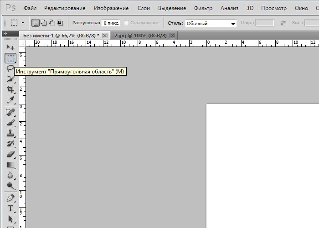The image size is (319, 228).
Task: Close the Без имени-1 document tab
Action: pos(105,35)
